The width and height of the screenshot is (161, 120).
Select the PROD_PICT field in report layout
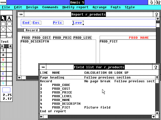click(x=128, y=51)
